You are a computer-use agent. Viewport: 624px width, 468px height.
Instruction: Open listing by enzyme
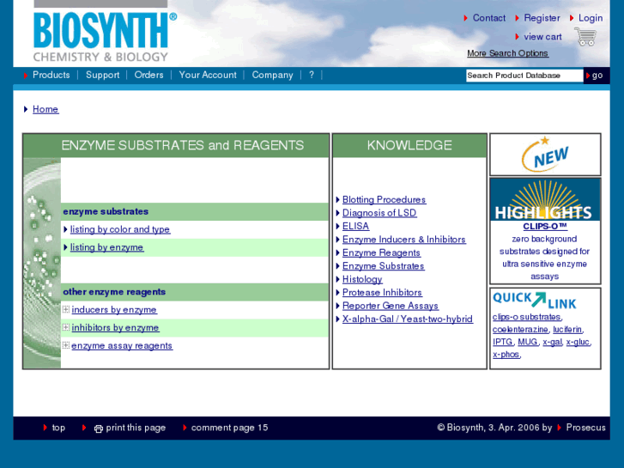[106, 247]
